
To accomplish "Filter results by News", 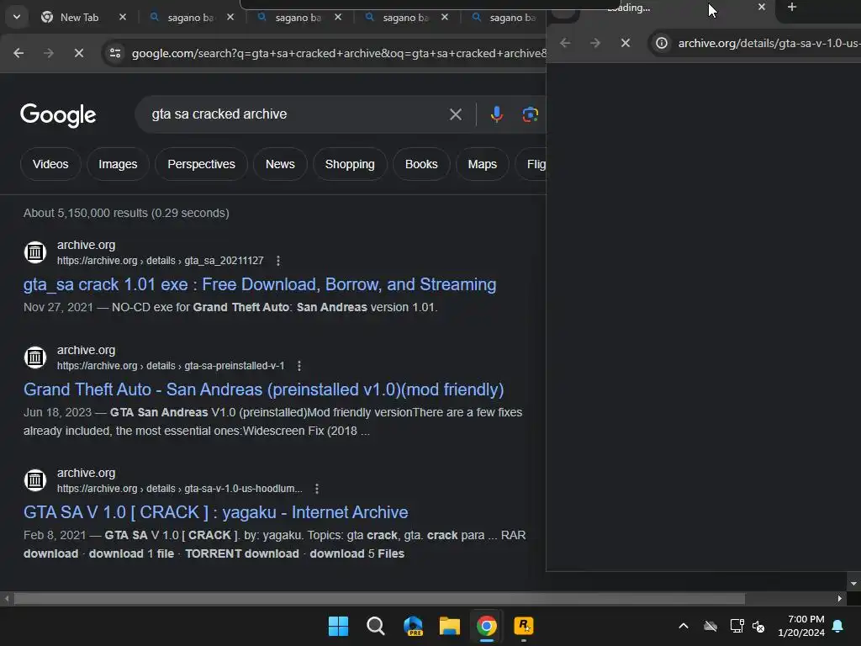I will click(280, 164).
